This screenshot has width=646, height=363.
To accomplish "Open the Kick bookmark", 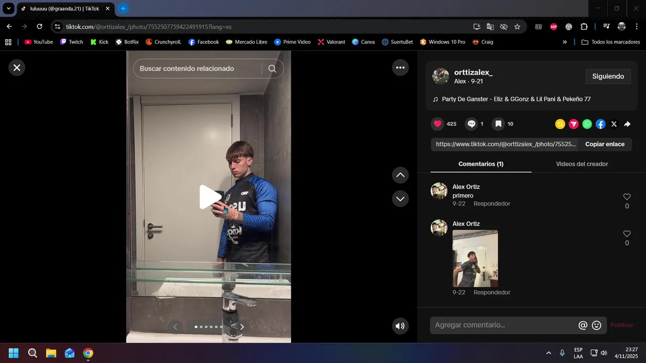I will pos(99,42).
